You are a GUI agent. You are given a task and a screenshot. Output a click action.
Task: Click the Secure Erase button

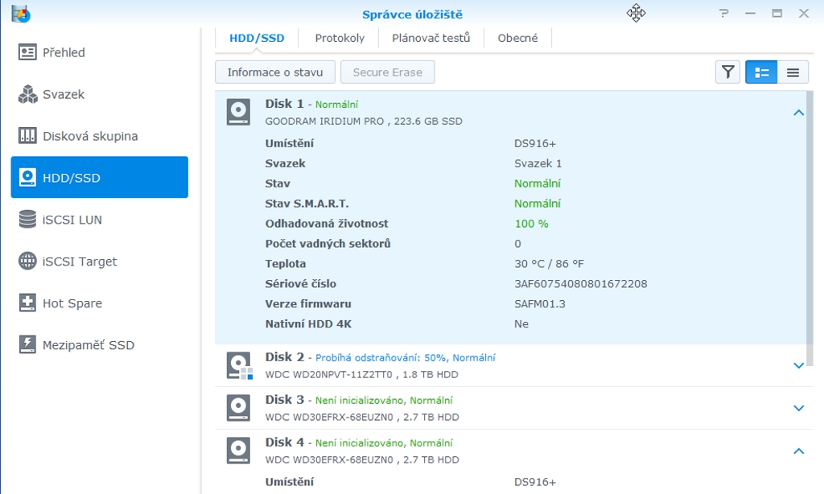387,72
